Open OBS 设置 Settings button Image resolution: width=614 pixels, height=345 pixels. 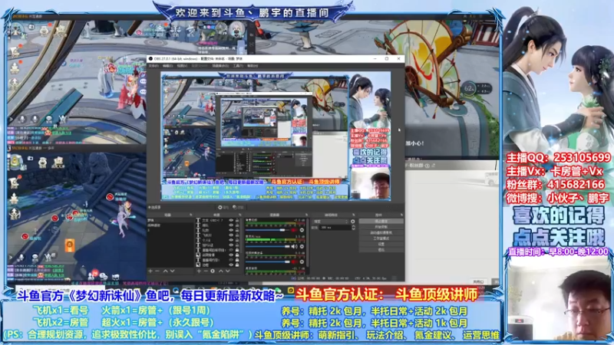381,244
